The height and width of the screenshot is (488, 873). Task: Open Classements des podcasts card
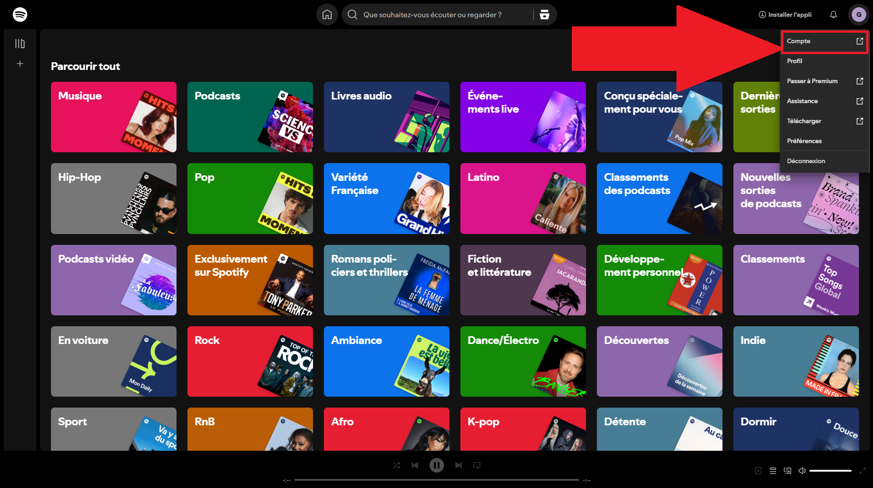660,199
